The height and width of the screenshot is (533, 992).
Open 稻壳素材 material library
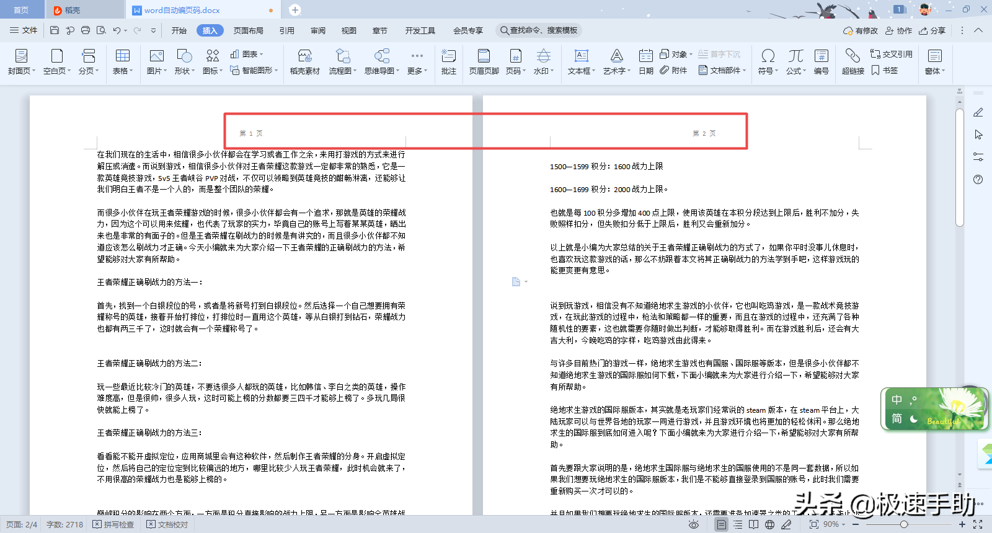[304, 62]
